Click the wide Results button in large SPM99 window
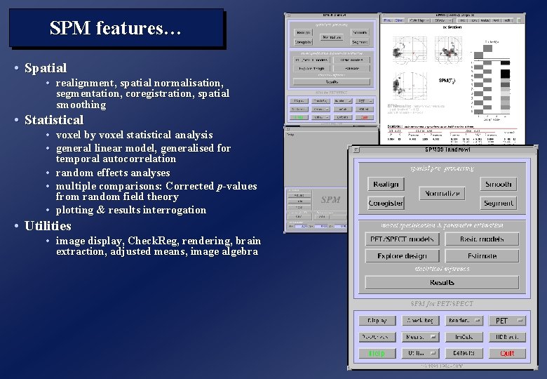 click(442, 282)
